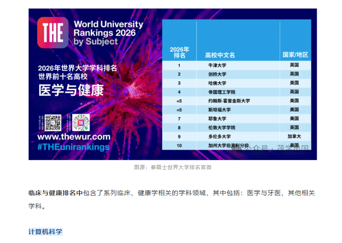Click the 图源 image source caption
This screenshot has height=243, width=342.
(172, 167)
